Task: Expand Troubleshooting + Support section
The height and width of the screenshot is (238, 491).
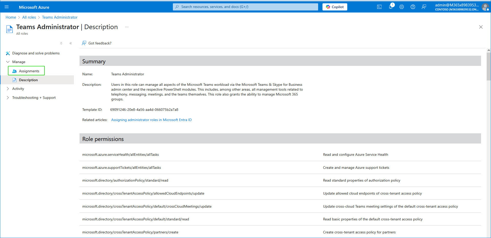Action: click(8, 98)
